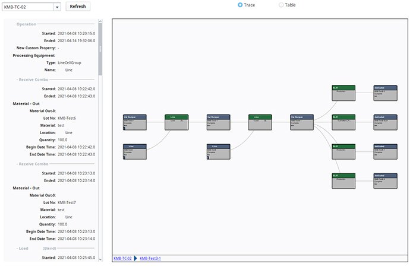Select the topmost green BL01 production node
Viewport: 416px width, 270px height.
(x=343, y=93)
